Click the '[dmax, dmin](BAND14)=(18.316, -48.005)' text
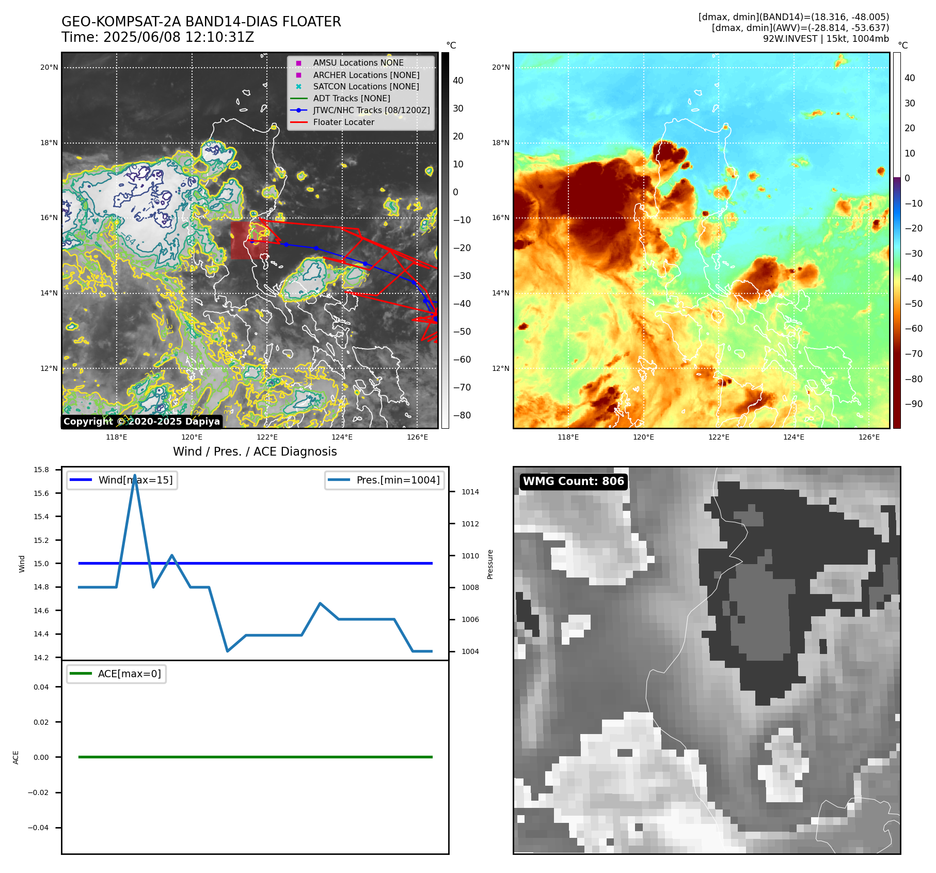This screenshot has width=936, height=873. point(794,17)
